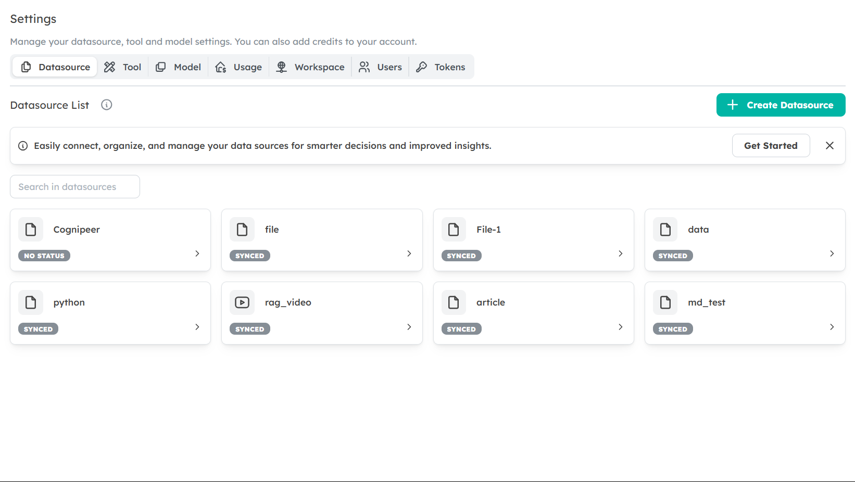Viewport: 855px width, 482px height.
Task: Open the Workspace tab
Action: tap(310, 67)
